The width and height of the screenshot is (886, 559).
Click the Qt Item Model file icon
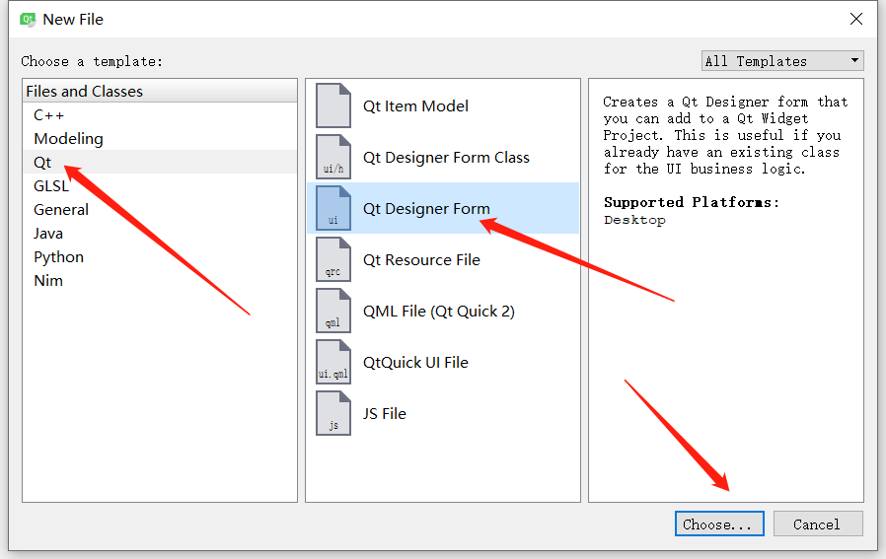pos(333,105)
